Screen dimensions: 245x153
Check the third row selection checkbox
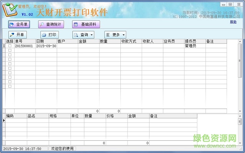[10, 55]
